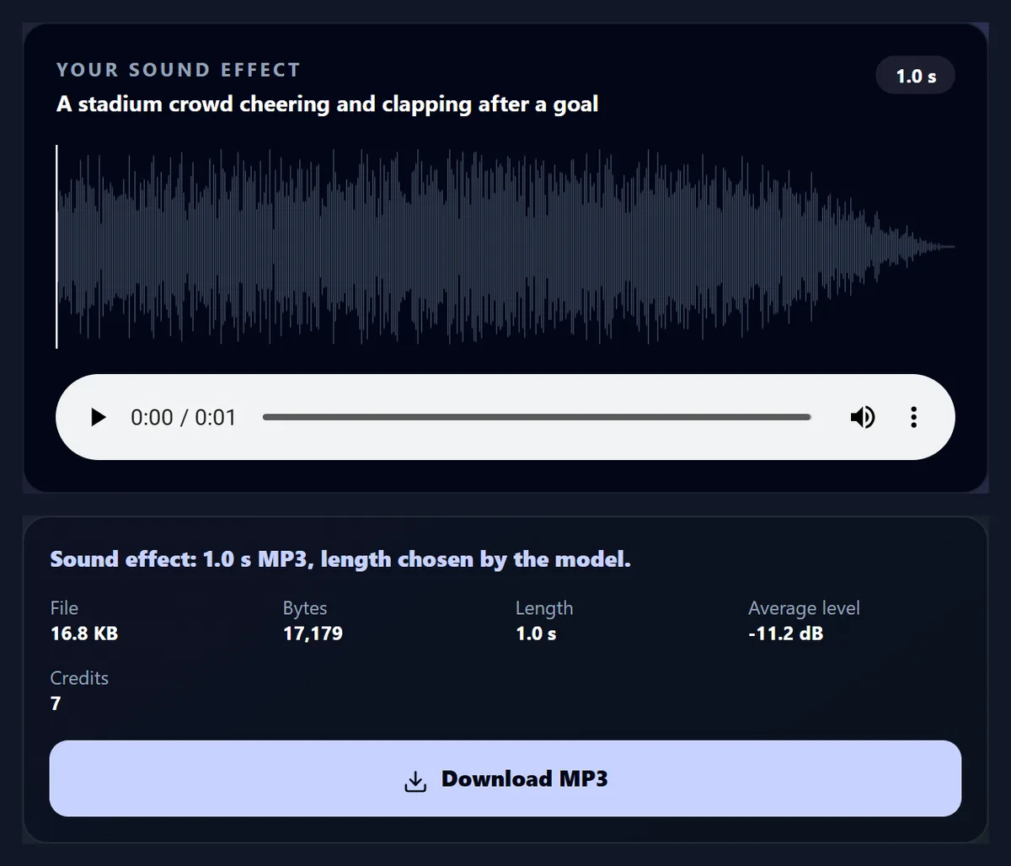Image resolution: width=1011 pixels, height=866 pixels.
Task: Click the 'Bytes' label
Action: (305, 608)
